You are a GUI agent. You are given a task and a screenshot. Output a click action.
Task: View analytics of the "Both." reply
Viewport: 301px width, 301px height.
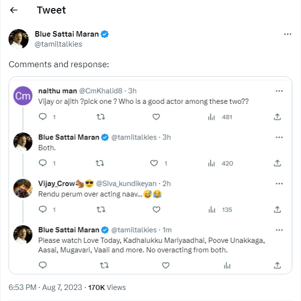pyautogui.click(x=212, y=163)
